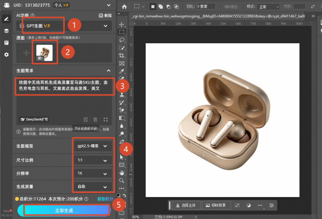Choose Add to Selection mode
322x219 pixels.
[161, 7]
